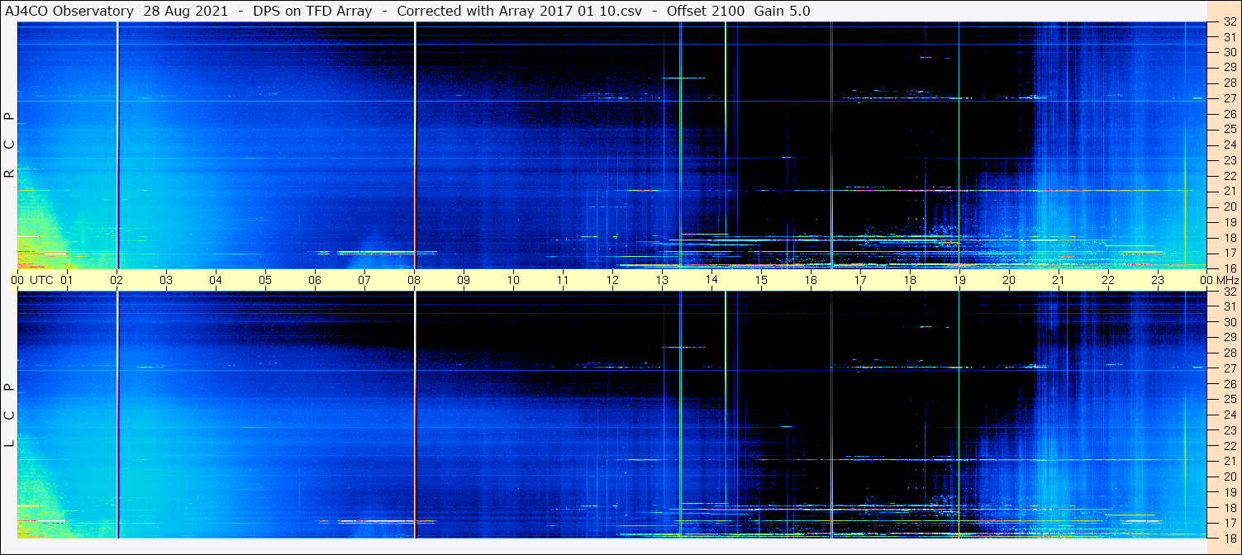Image resolution: width=1242 pixels, height=555 pixels.
Task: Click the 02 hour label on the UTC axis
Action: (x=117, y=280)
